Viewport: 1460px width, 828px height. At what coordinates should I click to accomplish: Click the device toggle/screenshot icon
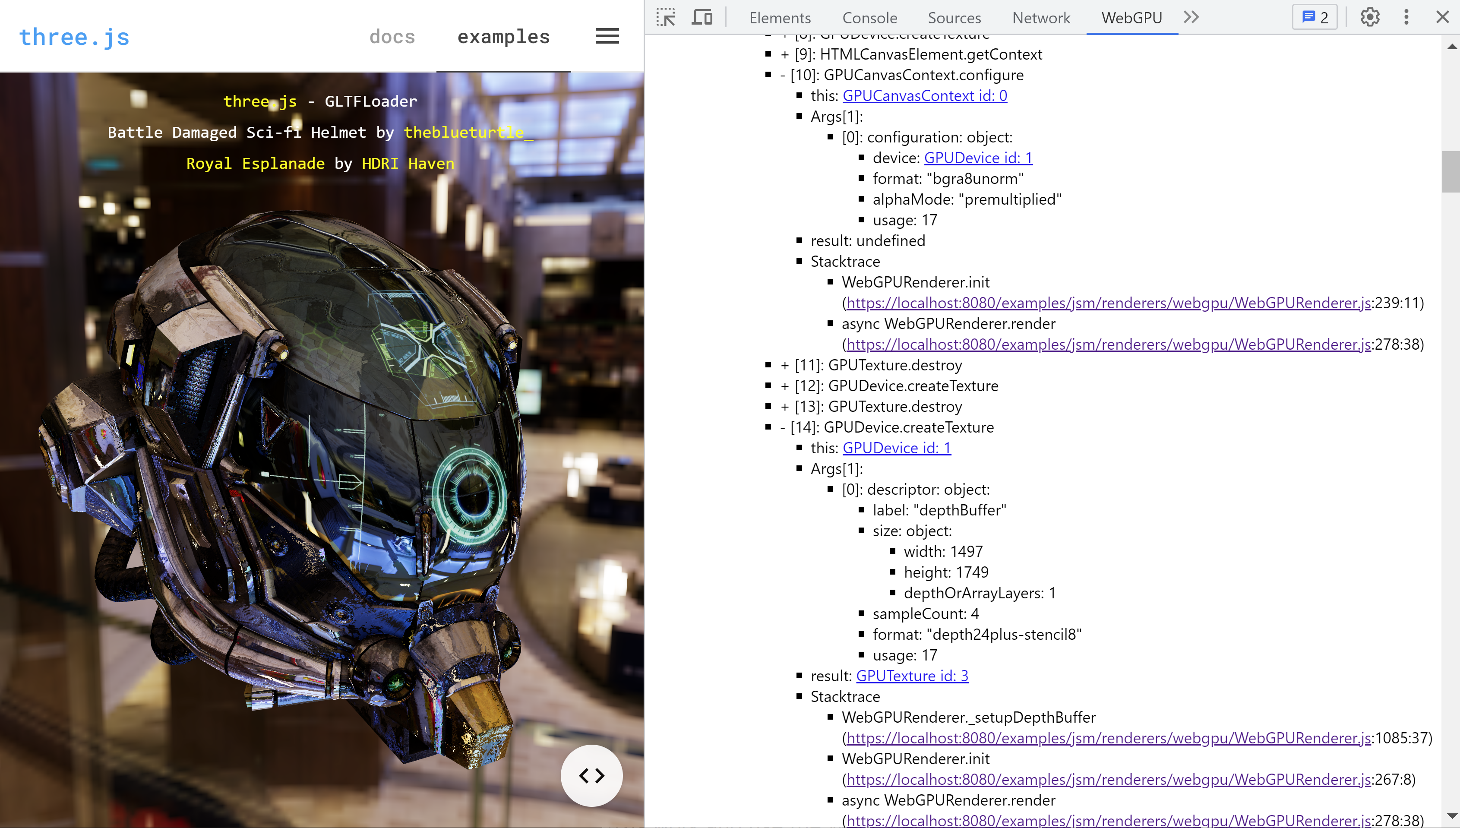[702, 16]
